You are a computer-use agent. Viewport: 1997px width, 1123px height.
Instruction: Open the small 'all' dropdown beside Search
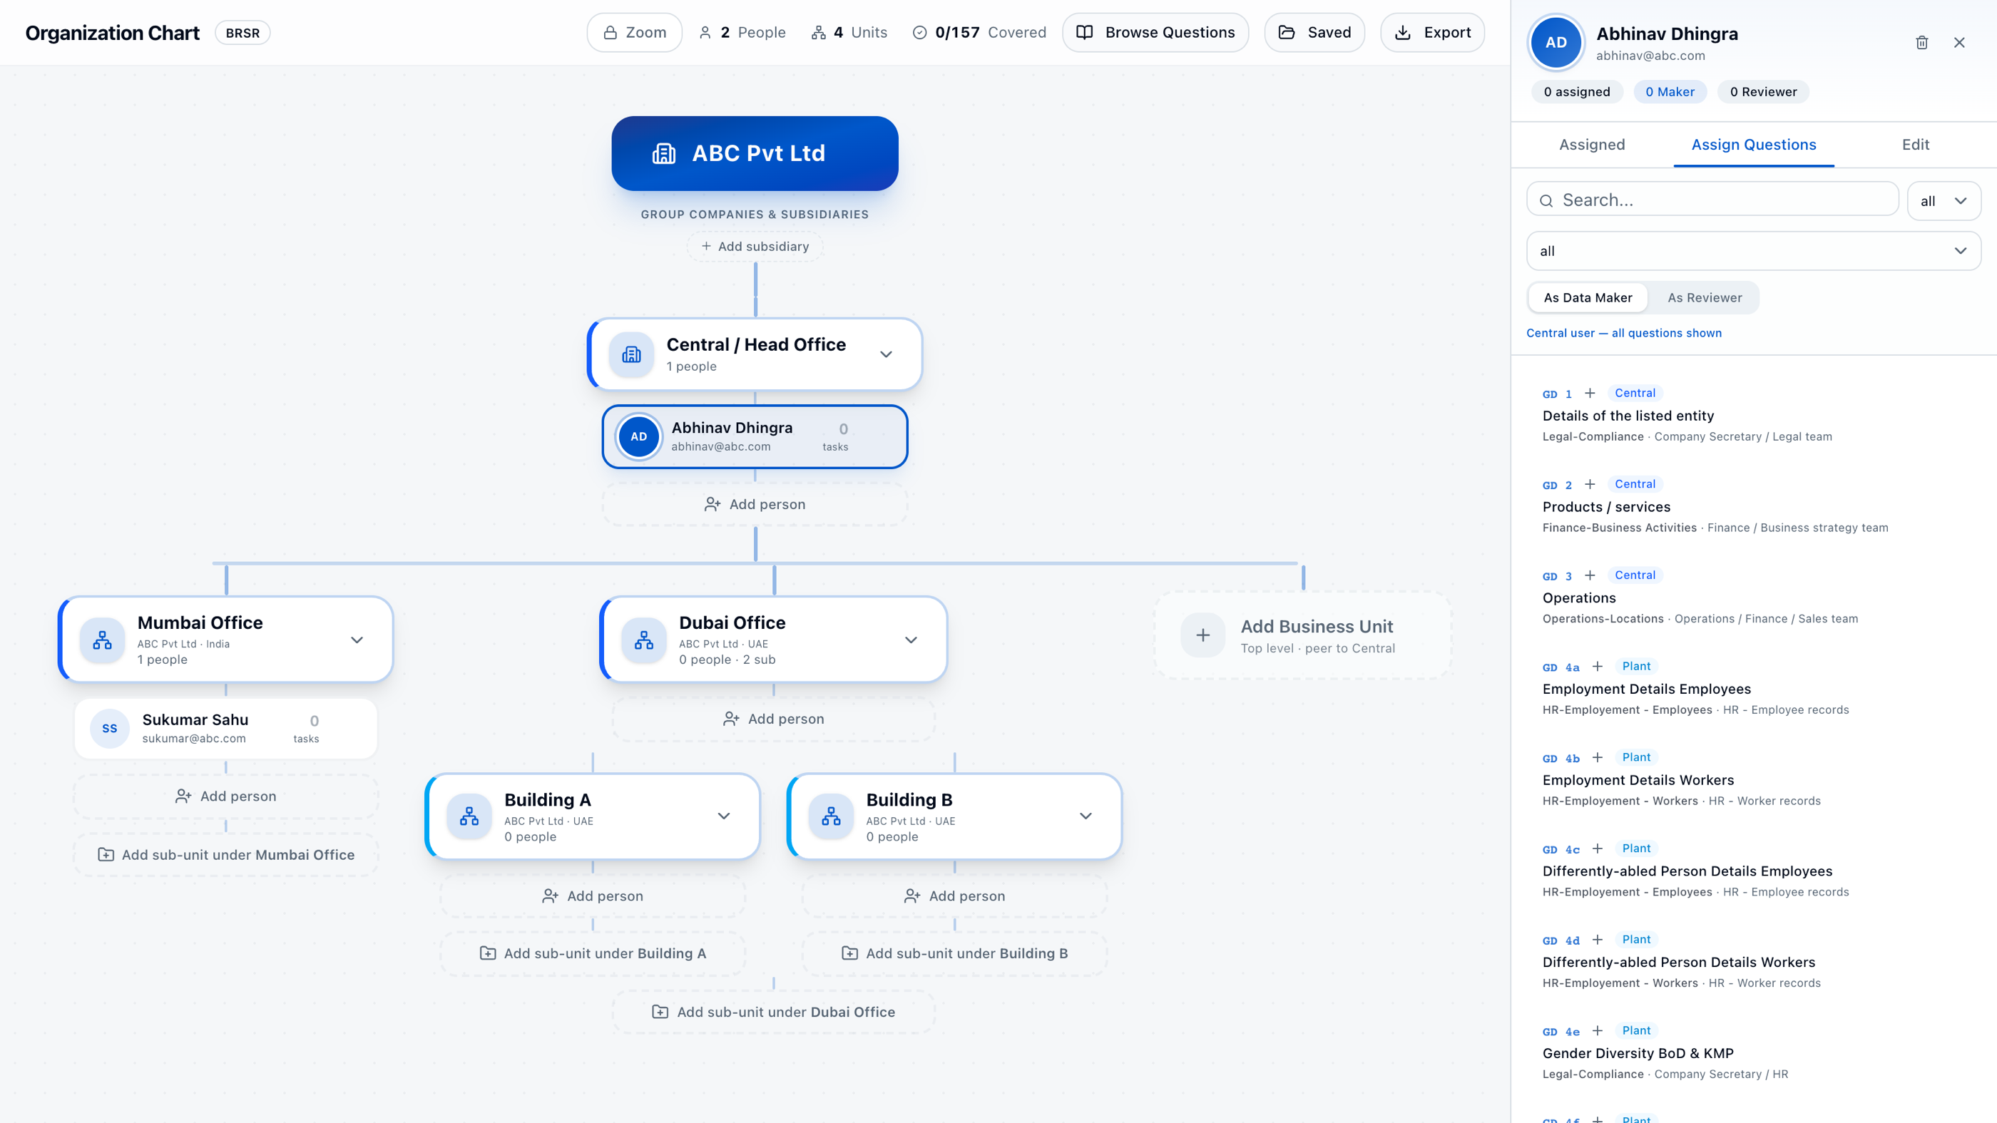[1944, 201]
